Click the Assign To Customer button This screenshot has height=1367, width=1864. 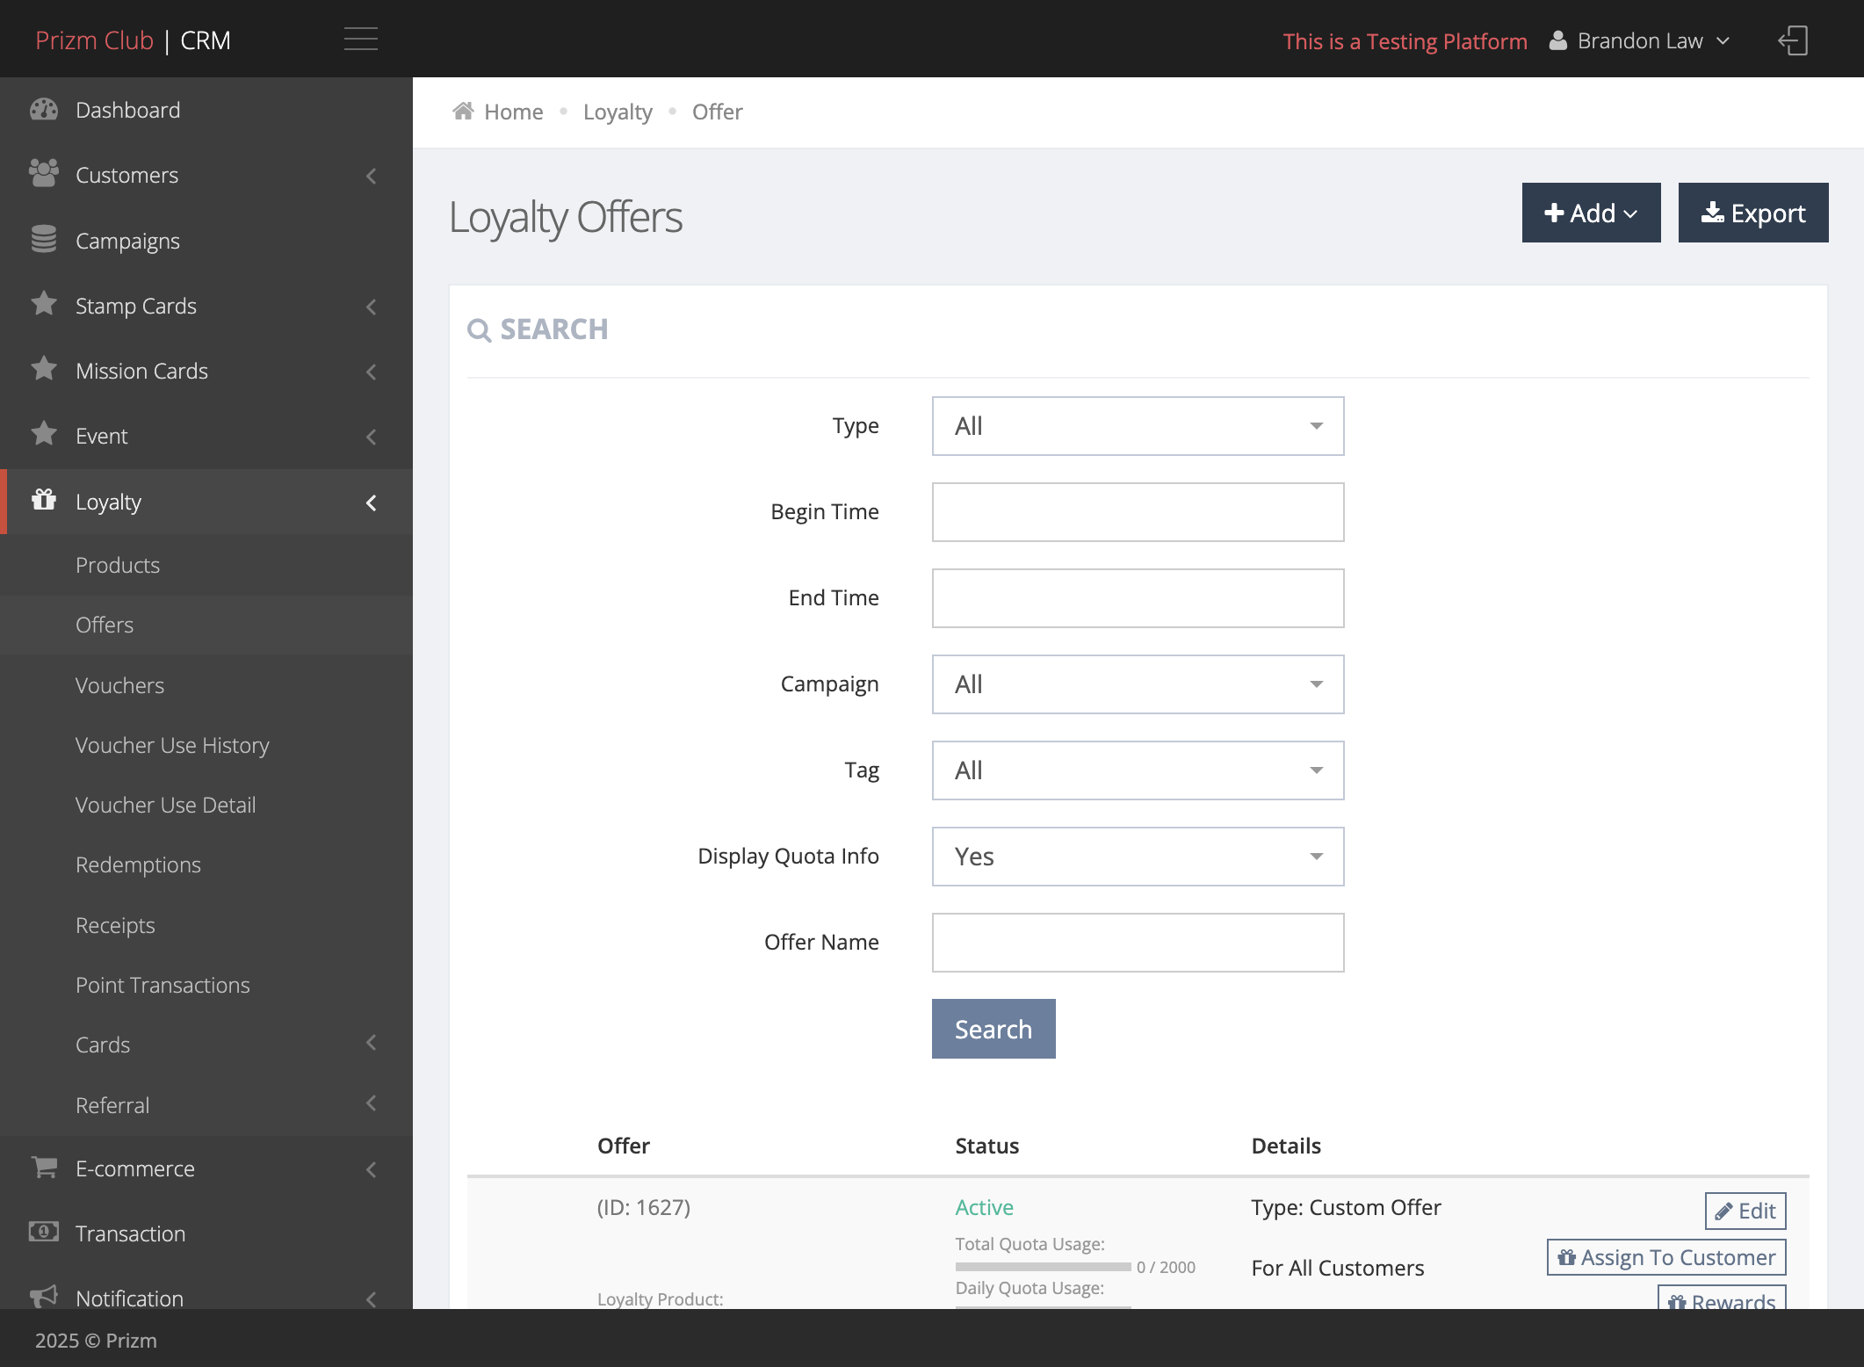click(1666, 1257)
